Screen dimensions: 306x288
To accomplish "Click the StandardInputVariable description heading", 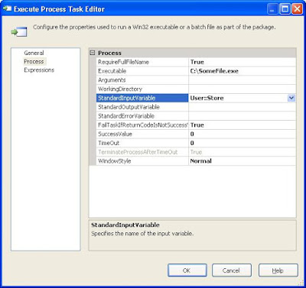I will [x=125, y=225].
